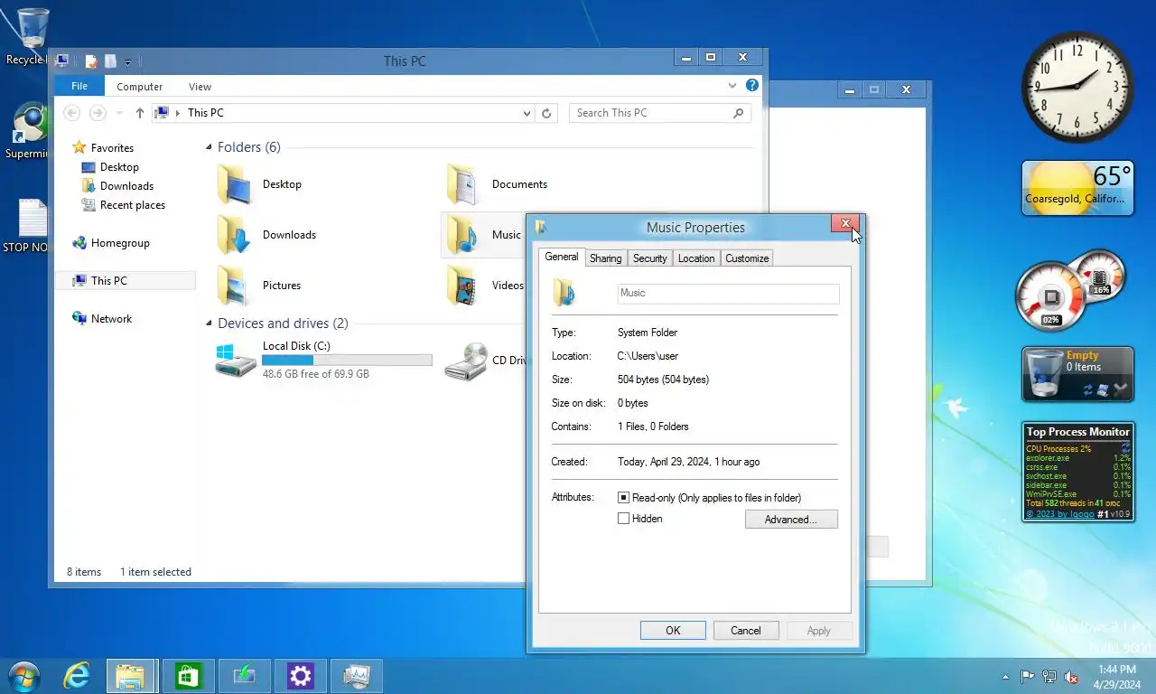Select Desktop under Favorites

[119, 167]
